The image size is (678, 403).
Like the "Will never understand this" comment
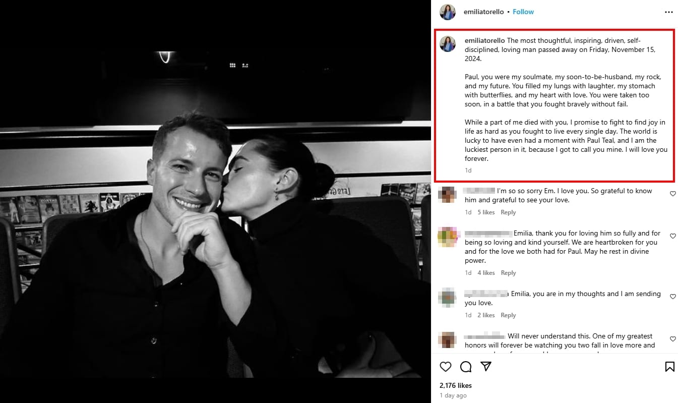click(672, 339)
